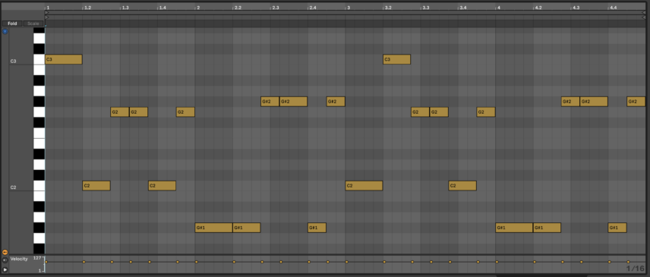
Task: Click velocity marker for note at bar 2
Action: [x=196, y=262]
